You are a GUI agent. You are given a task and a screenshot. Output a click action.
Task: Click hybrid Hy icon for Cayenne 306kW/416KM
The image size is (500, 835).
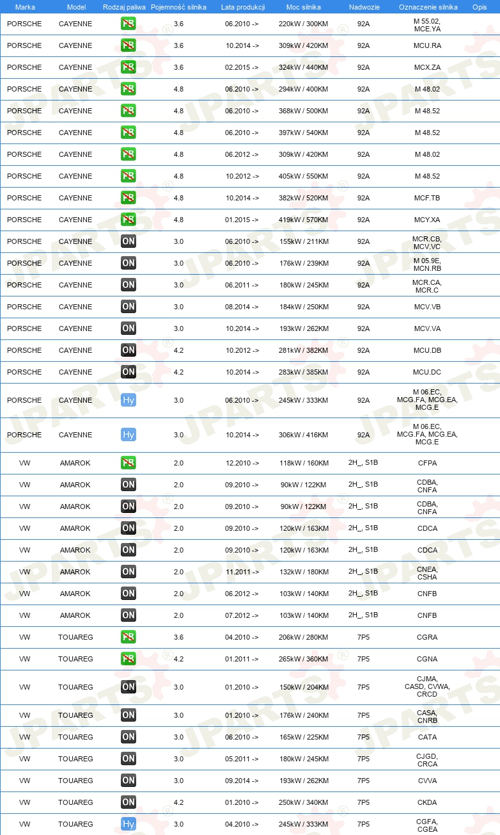(129, 435)
